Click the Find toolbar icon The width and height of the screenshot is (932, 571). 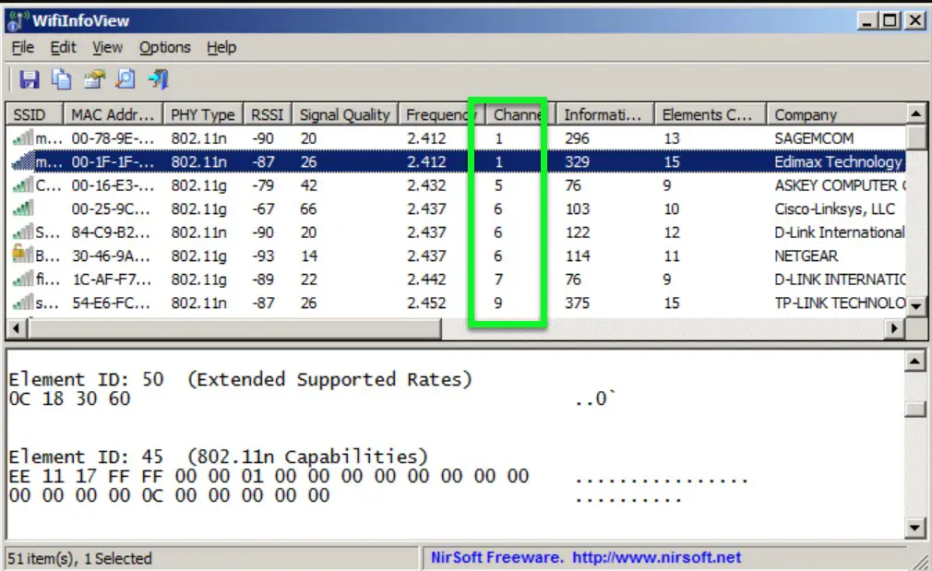point(125,79)
